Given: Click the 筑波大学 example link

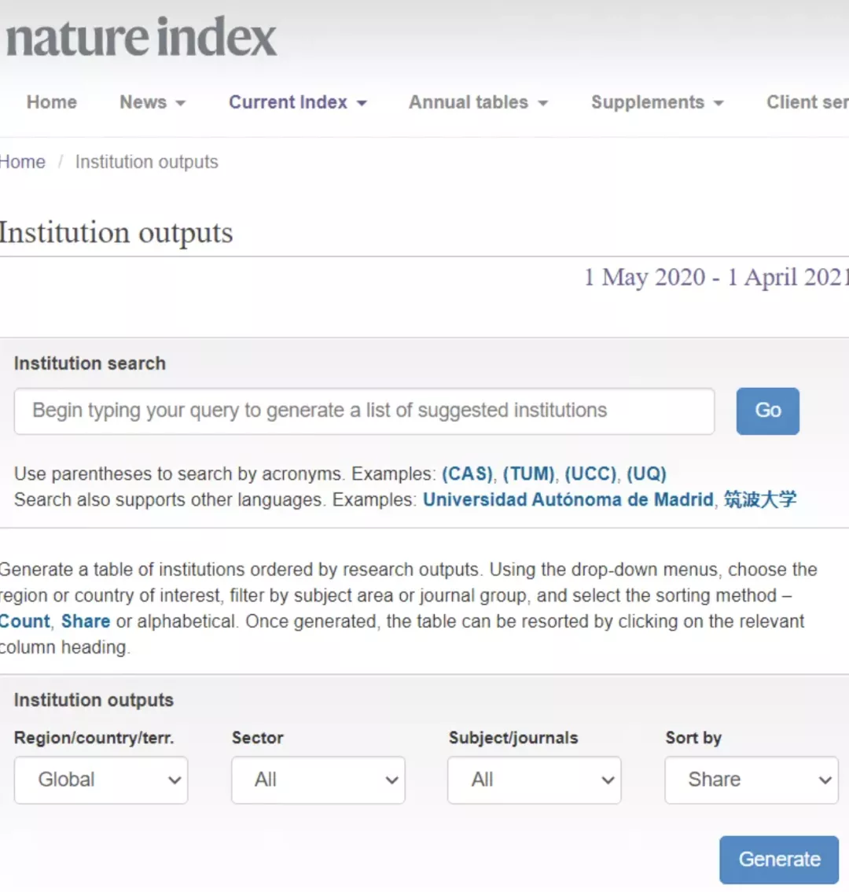Looking at the screenshot, I should (x=760, y=500).
